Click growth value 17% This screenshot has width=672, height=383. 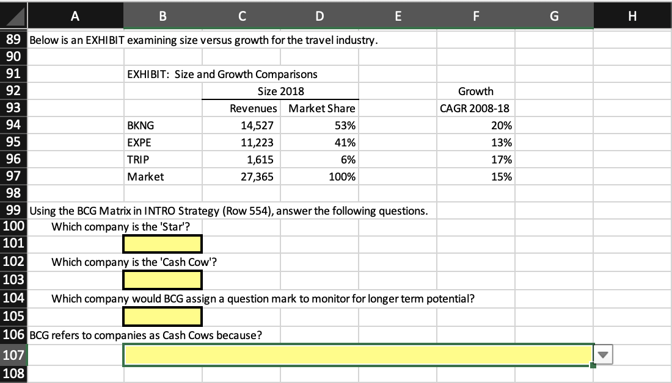tap(476, 160)
